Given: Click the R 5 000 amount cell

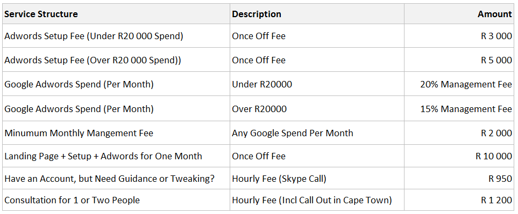Looking at the screenshot, I should click(x=459, y=60).
